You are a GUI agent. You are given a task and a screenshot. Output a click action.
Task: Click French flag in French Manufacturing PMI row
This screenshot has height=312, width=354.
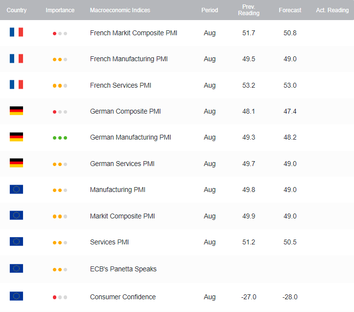(x=16, y=58)
